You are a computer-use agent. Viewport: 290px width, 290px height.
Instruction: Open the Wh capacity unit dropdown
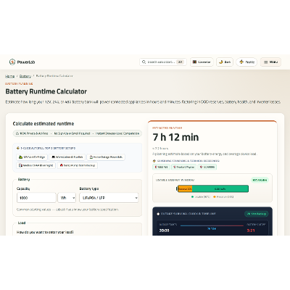point(67,198)
